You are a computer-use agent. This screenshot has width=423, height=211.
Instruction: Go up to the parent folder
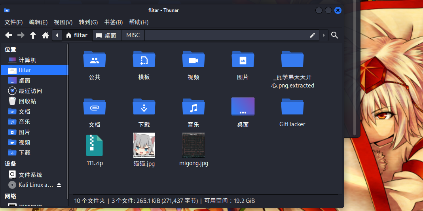(33, 35)
